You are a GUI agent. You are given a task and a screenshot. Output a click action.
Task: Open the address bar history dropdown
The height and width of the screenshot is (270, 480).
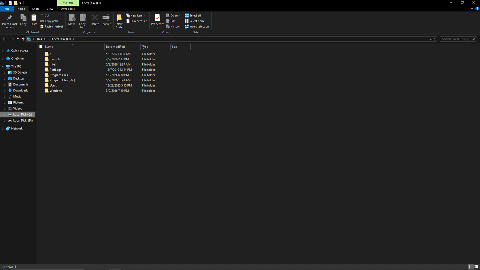tap(430, 39)
